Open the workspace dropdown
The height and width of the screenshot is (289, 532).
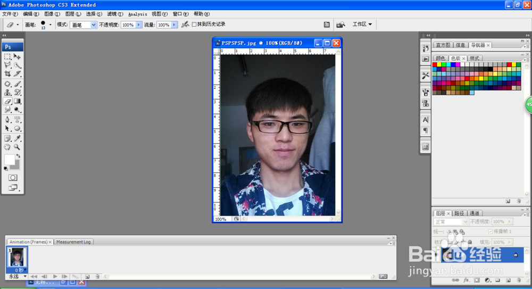click(362, 24)
